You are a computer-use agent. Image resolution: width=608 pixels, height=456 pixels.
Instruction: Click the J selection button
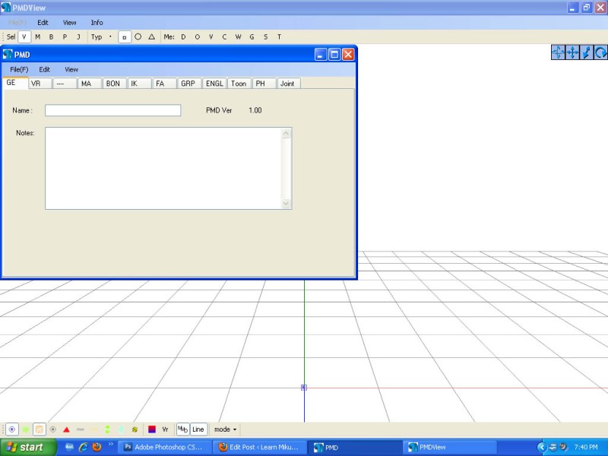pos(79,36)
